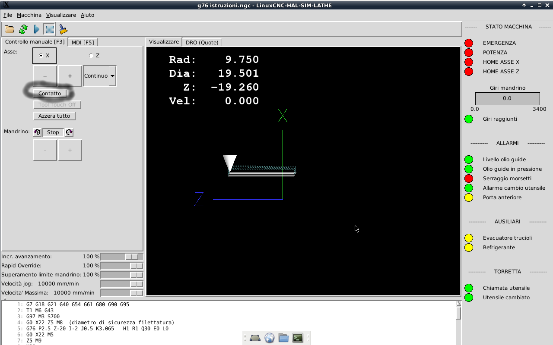Launch the web browser globe icon
Image resolution: width=553 pixels, height=345 pixels.
point(270,338)
